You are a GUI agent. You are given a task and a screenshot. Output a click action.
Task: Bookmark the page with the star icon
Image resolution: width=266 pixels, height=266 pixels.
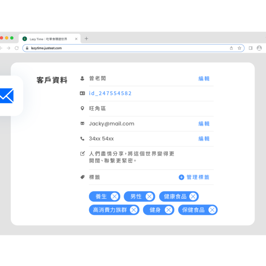(239, 48)
